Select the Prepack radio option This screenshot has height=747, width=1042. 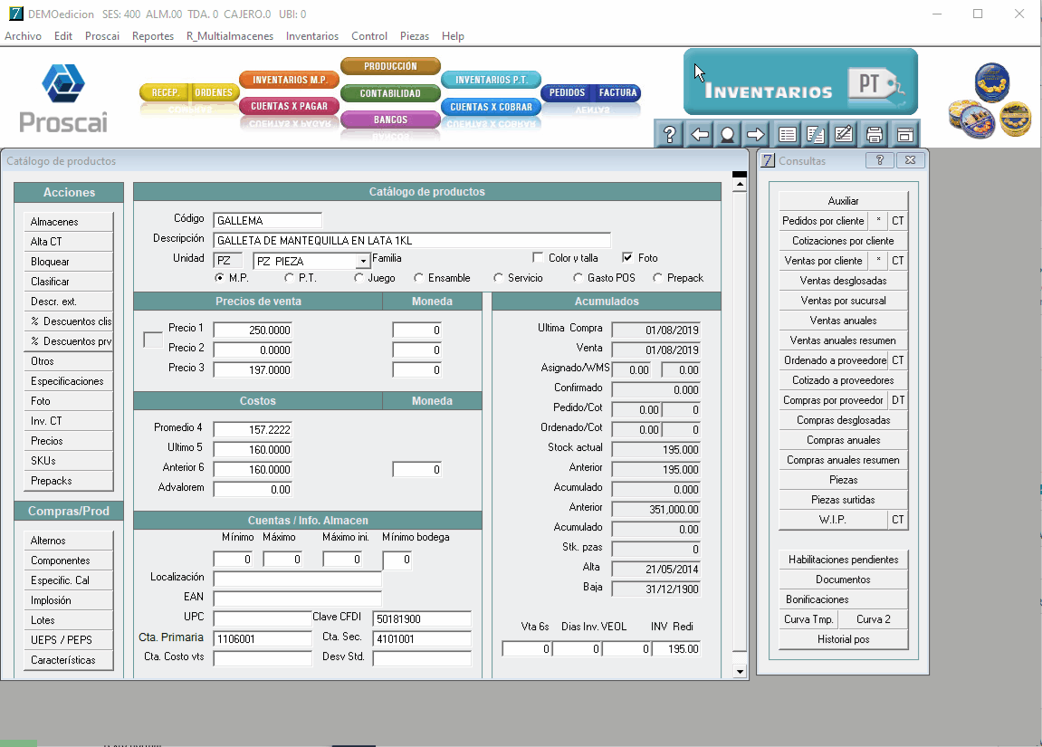658,278
